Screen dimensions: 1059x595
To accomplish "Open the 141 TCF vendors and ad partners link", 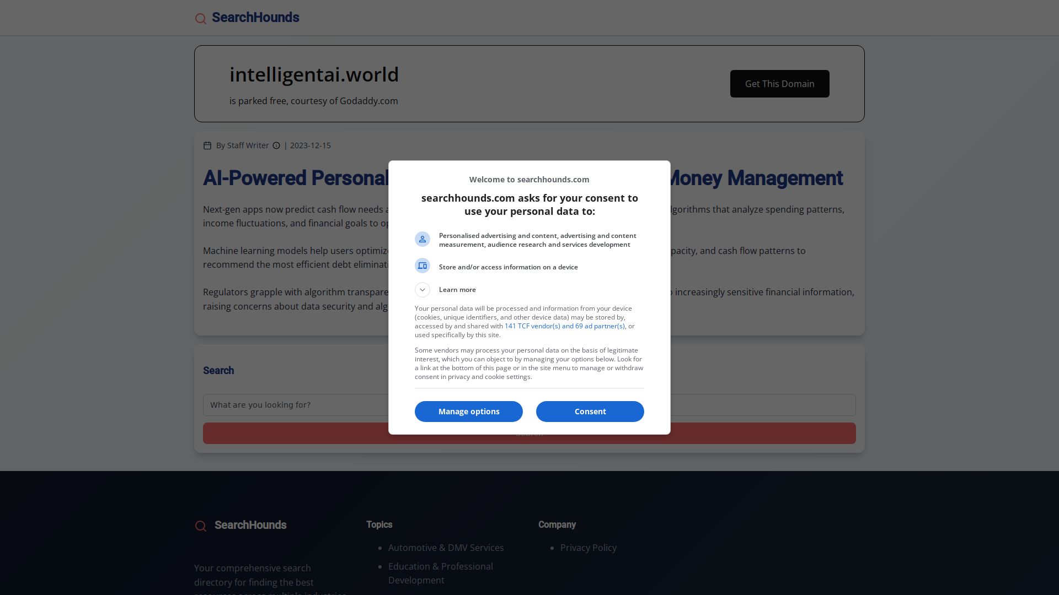I will pyautogui.click(x=565, y=326).
